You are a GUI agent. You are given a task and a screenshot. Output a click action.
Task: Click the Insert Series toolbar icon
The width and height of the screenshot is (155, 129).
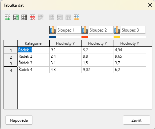(16, 17)
